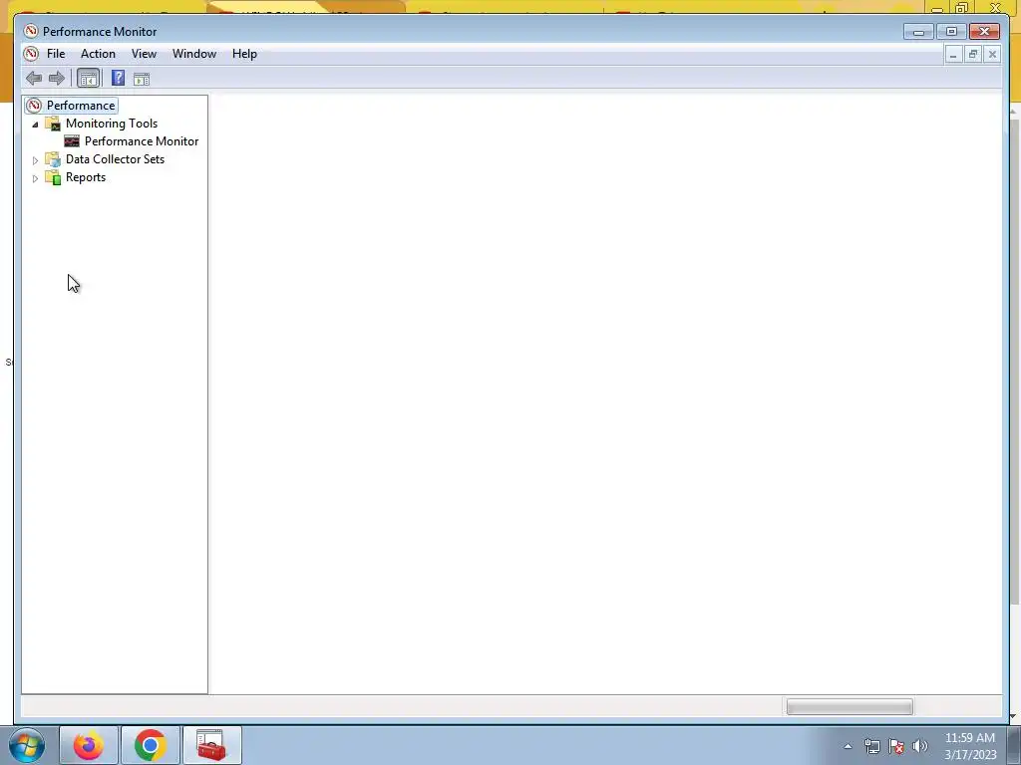
Task: Click the taskbar clock showing 11:59 AM
Action: [970, 746]
